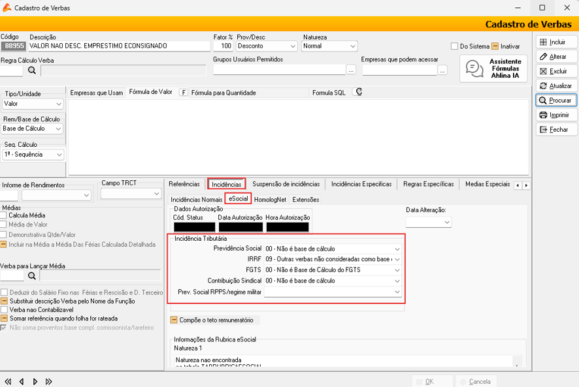Click Verba para Lançar Média magnifier
This screenshot has height=387, width=579.
click(32, 275)
